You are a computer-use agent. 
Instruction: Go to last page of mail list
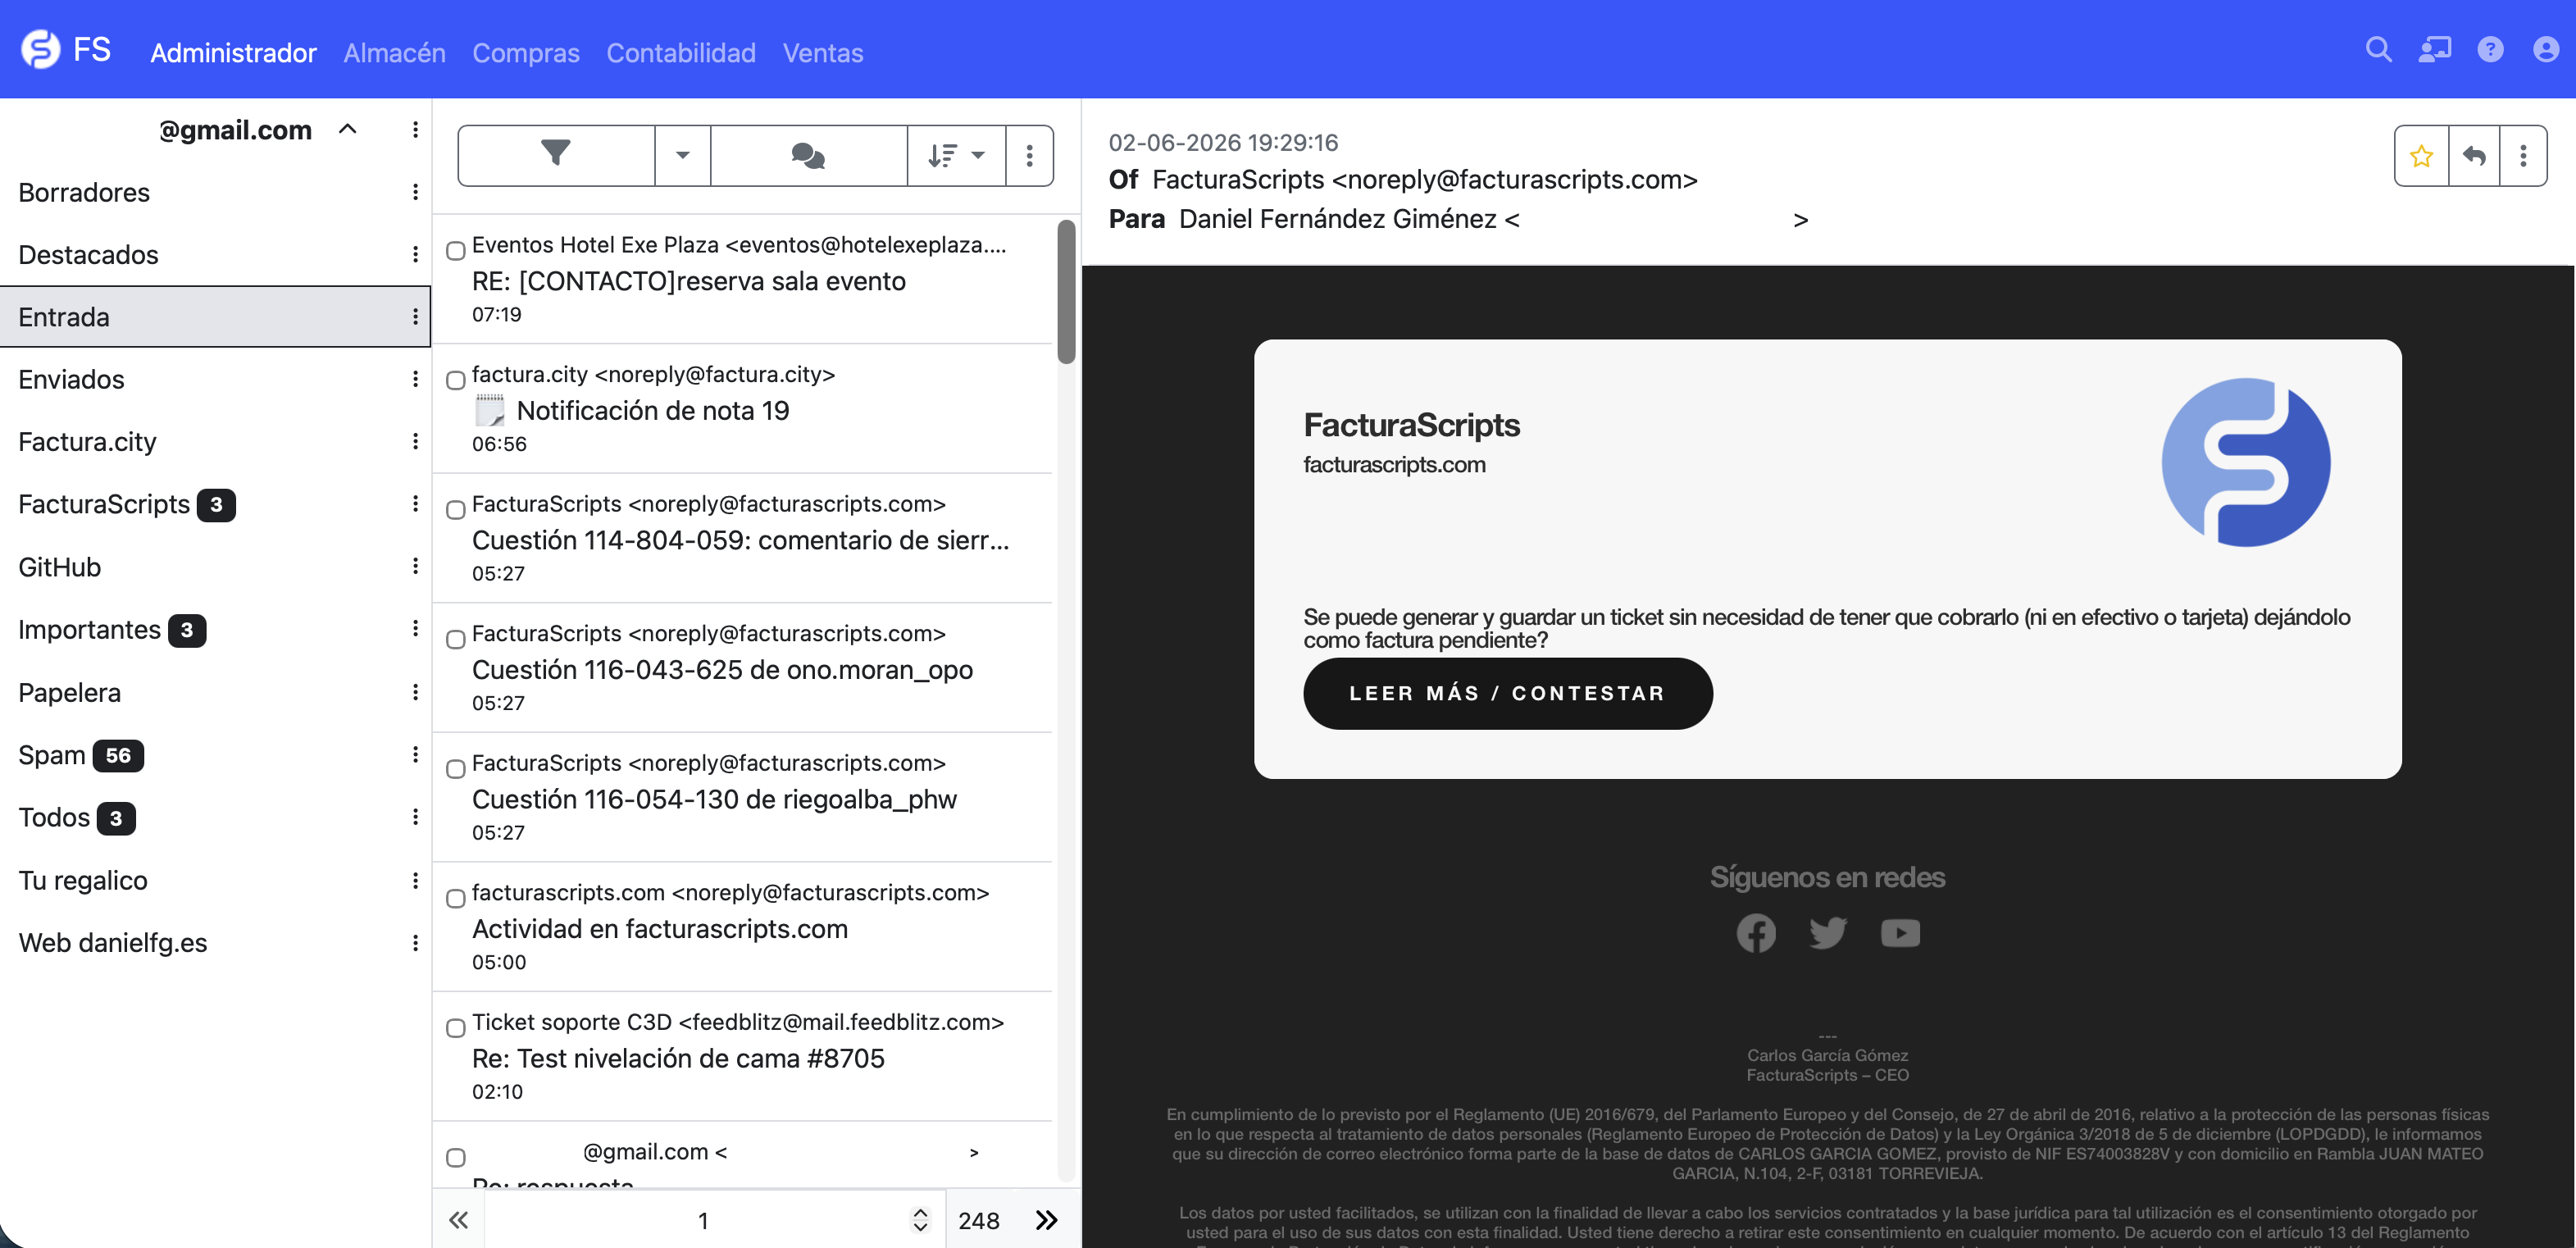(x=1046, y=1220)
